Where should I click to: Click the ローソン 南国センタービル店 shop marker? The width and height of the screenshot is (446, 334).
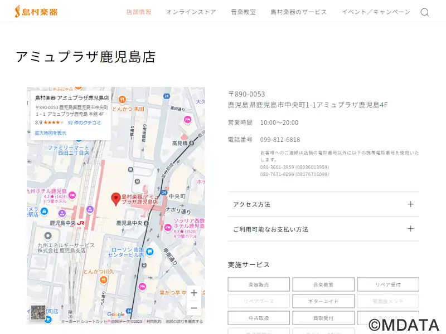[149, 252]
